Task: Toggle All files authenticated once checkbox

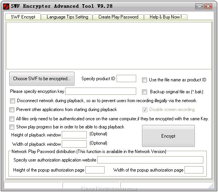Action: point(12,119)
